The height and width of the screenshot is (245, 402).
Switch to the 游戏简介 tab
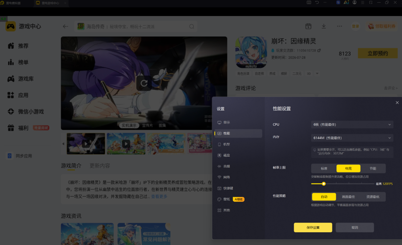tap(71, 166)
